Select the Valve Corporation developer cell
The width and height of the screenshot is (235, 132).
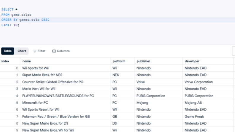[199, 82]
